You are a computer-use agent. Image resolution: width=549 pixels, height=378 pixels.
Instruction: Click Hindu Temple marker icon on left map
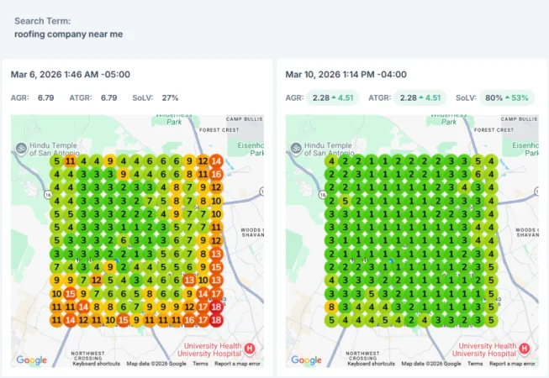(x=21, y=149)
